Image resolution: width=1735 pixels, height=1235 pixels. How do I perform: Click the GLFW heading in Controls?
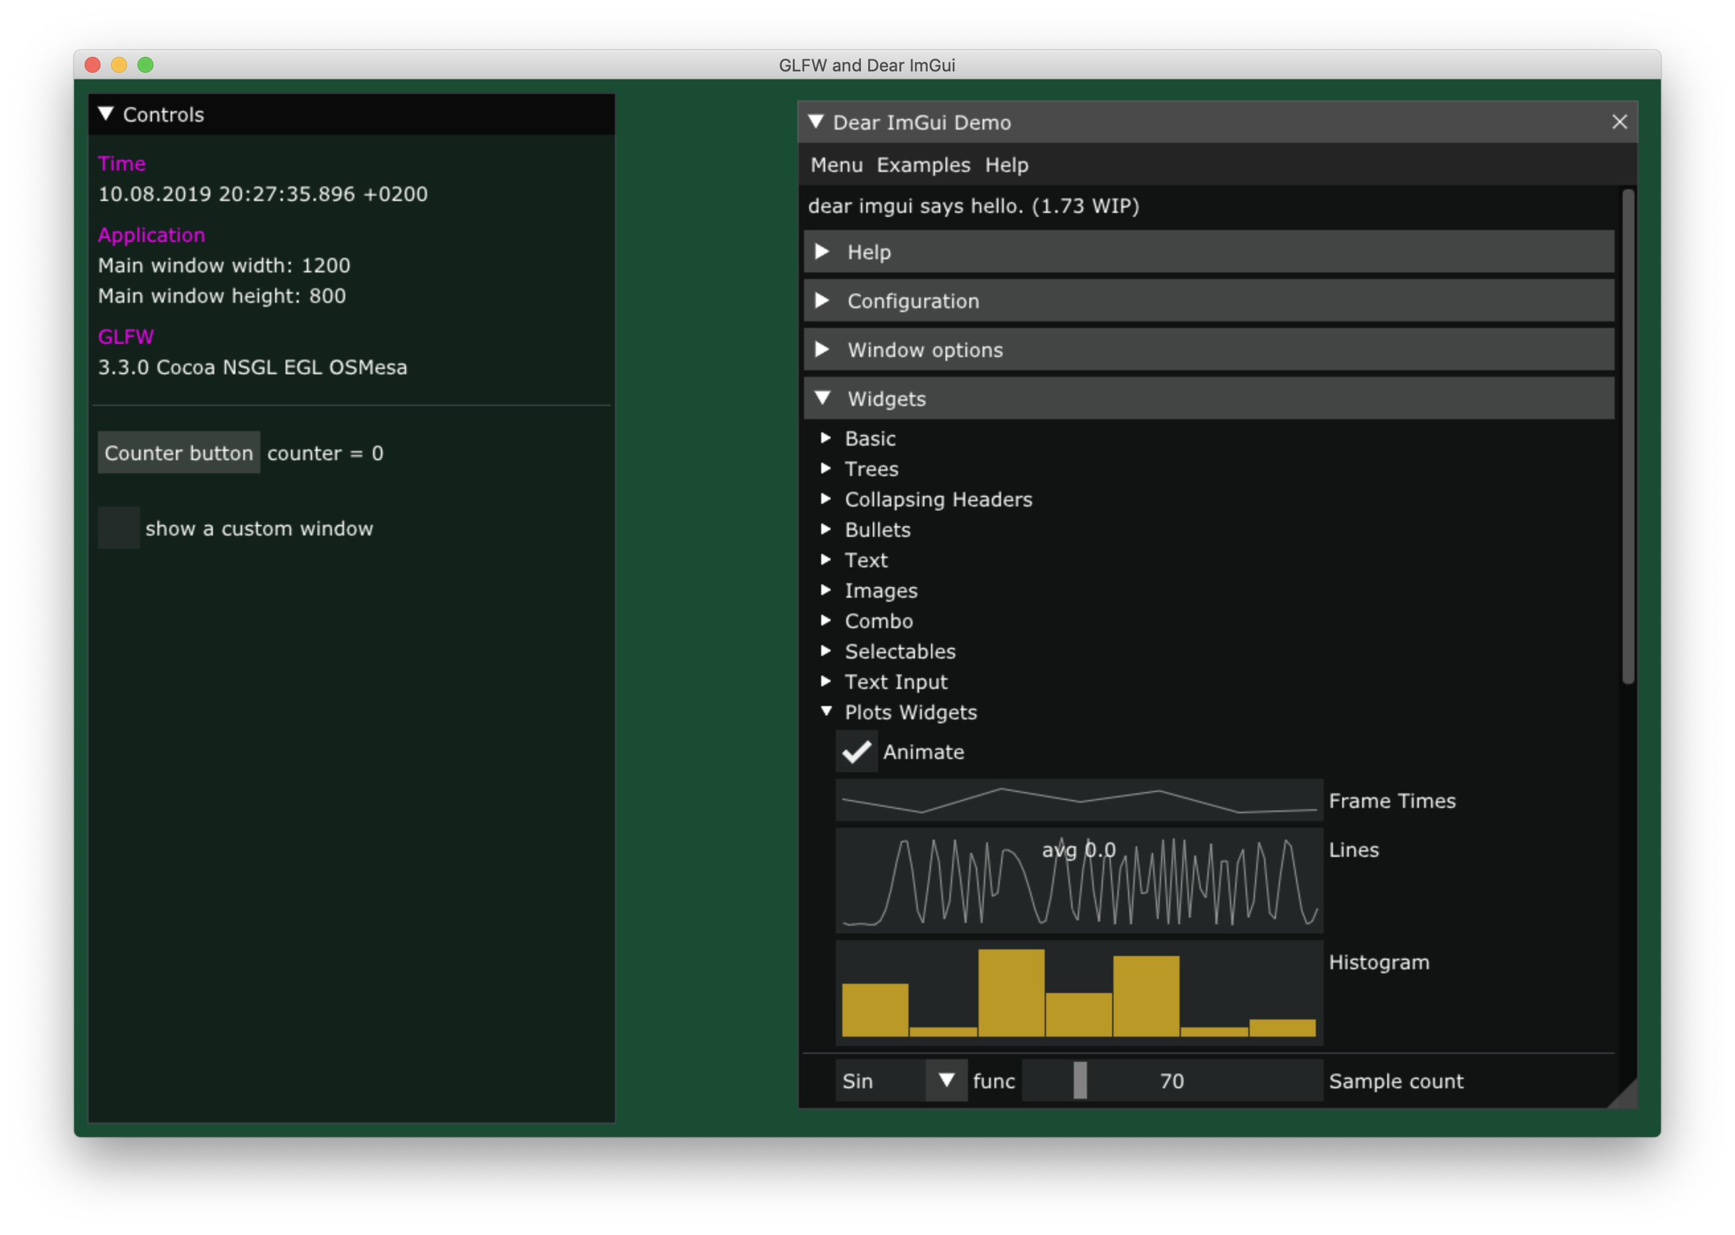coord(126,337)
